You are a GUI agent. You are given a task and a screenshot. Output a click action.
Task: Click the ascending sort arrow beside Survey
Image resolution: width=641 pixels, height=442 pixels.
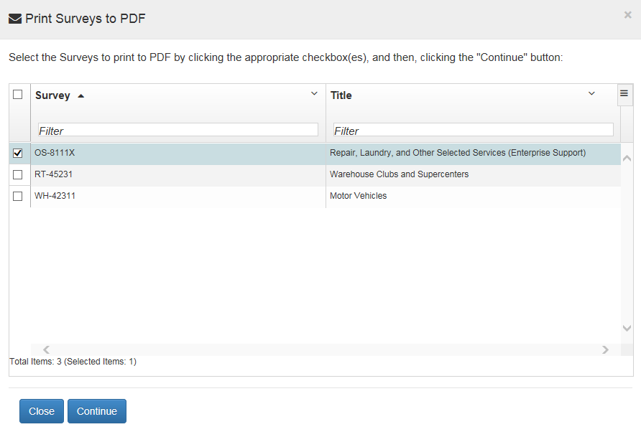(80, 95)
